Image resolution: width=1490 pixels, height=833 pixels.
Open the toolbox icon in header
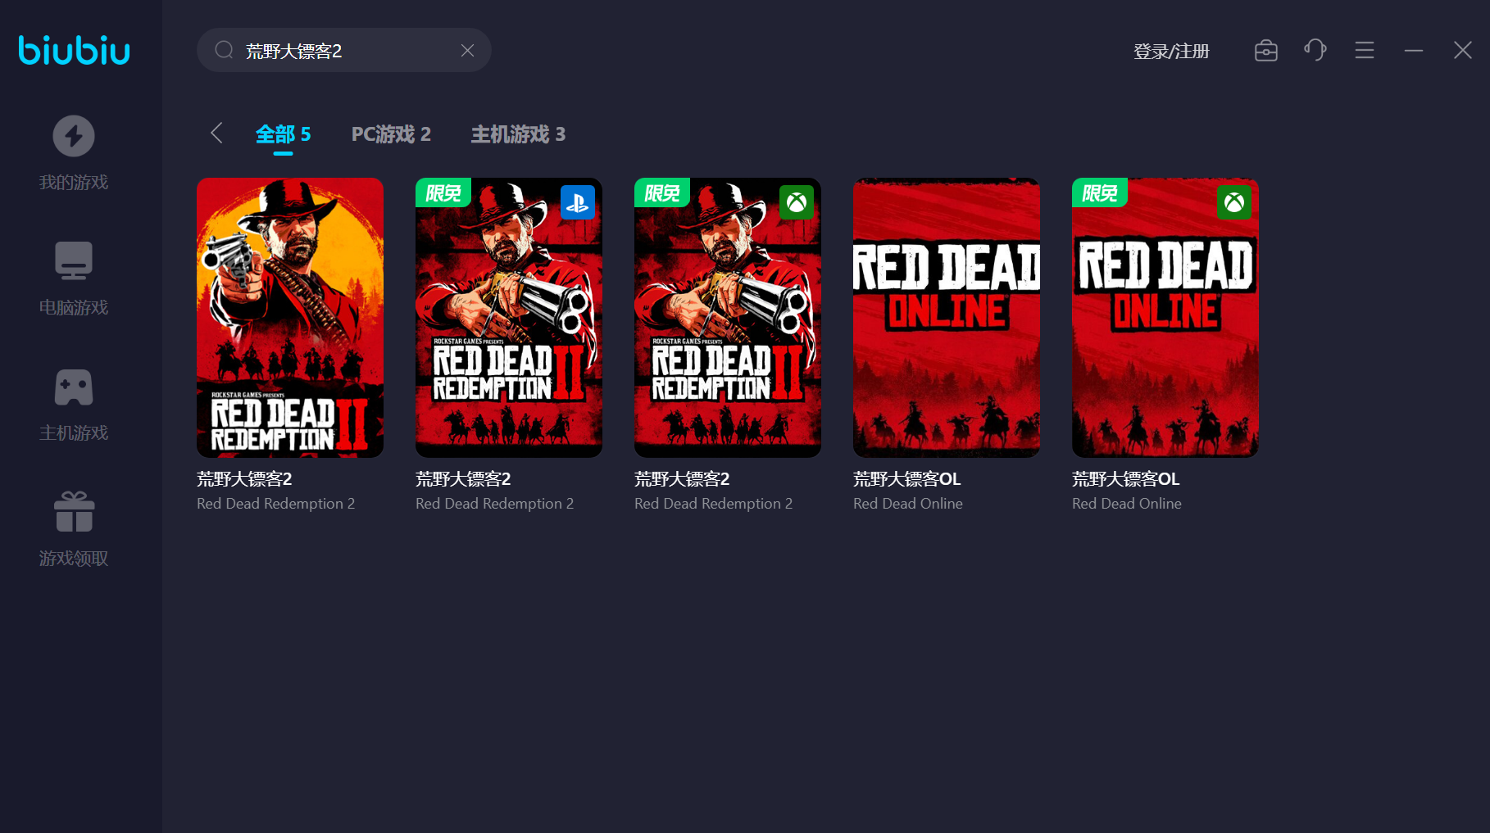(x=1266, y=51)
